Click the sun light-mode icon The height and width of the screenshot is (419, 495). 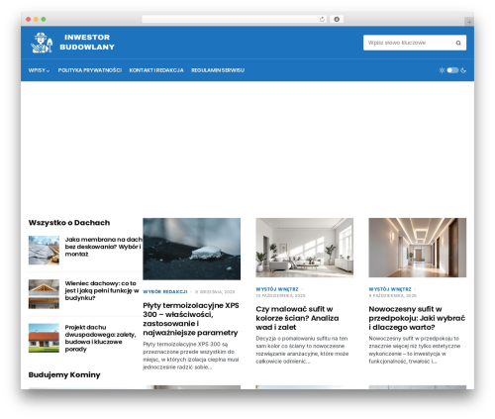point(442,70)
